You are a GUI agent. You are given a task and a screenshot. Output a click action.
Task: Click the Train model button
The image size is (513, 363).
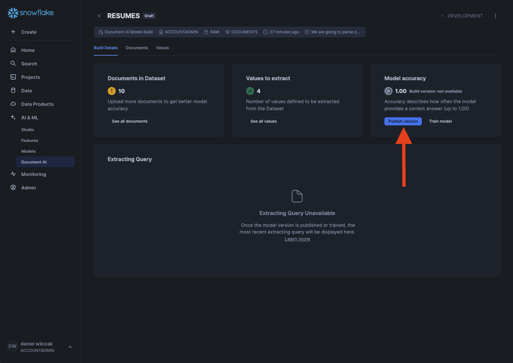coord(440,121)
